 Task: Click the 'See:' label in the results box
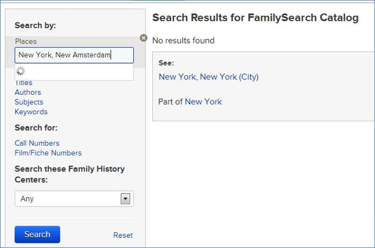(x=166, y=63)
